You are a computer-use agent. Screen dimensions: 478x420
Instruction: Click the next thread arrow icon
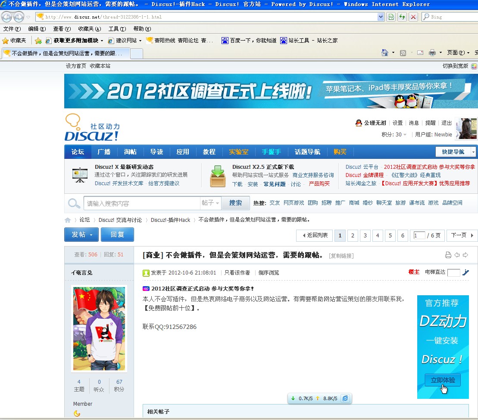tap(465, 255)
